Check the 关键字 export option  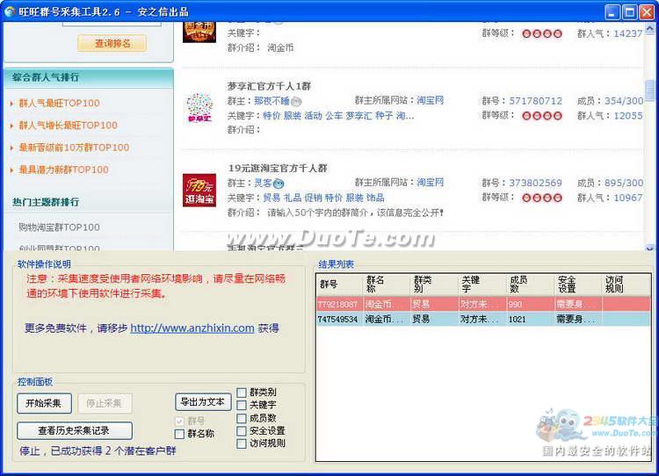coord(242,406)
